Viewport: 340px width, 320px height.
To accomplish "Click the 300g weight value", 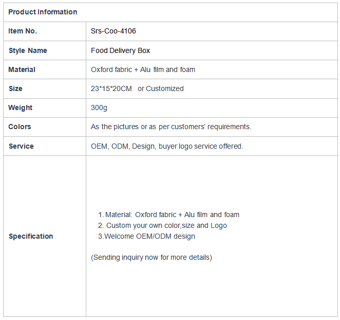I will (x=99, y=108).
